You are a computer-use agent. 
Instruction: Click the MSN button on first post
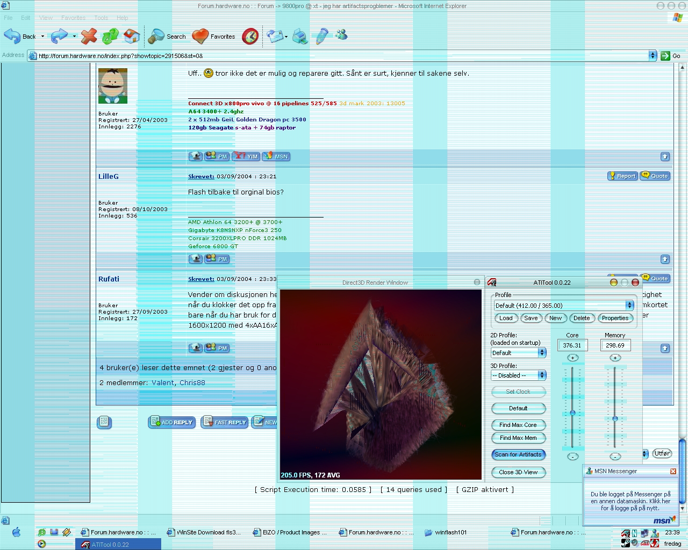point(276,156)
